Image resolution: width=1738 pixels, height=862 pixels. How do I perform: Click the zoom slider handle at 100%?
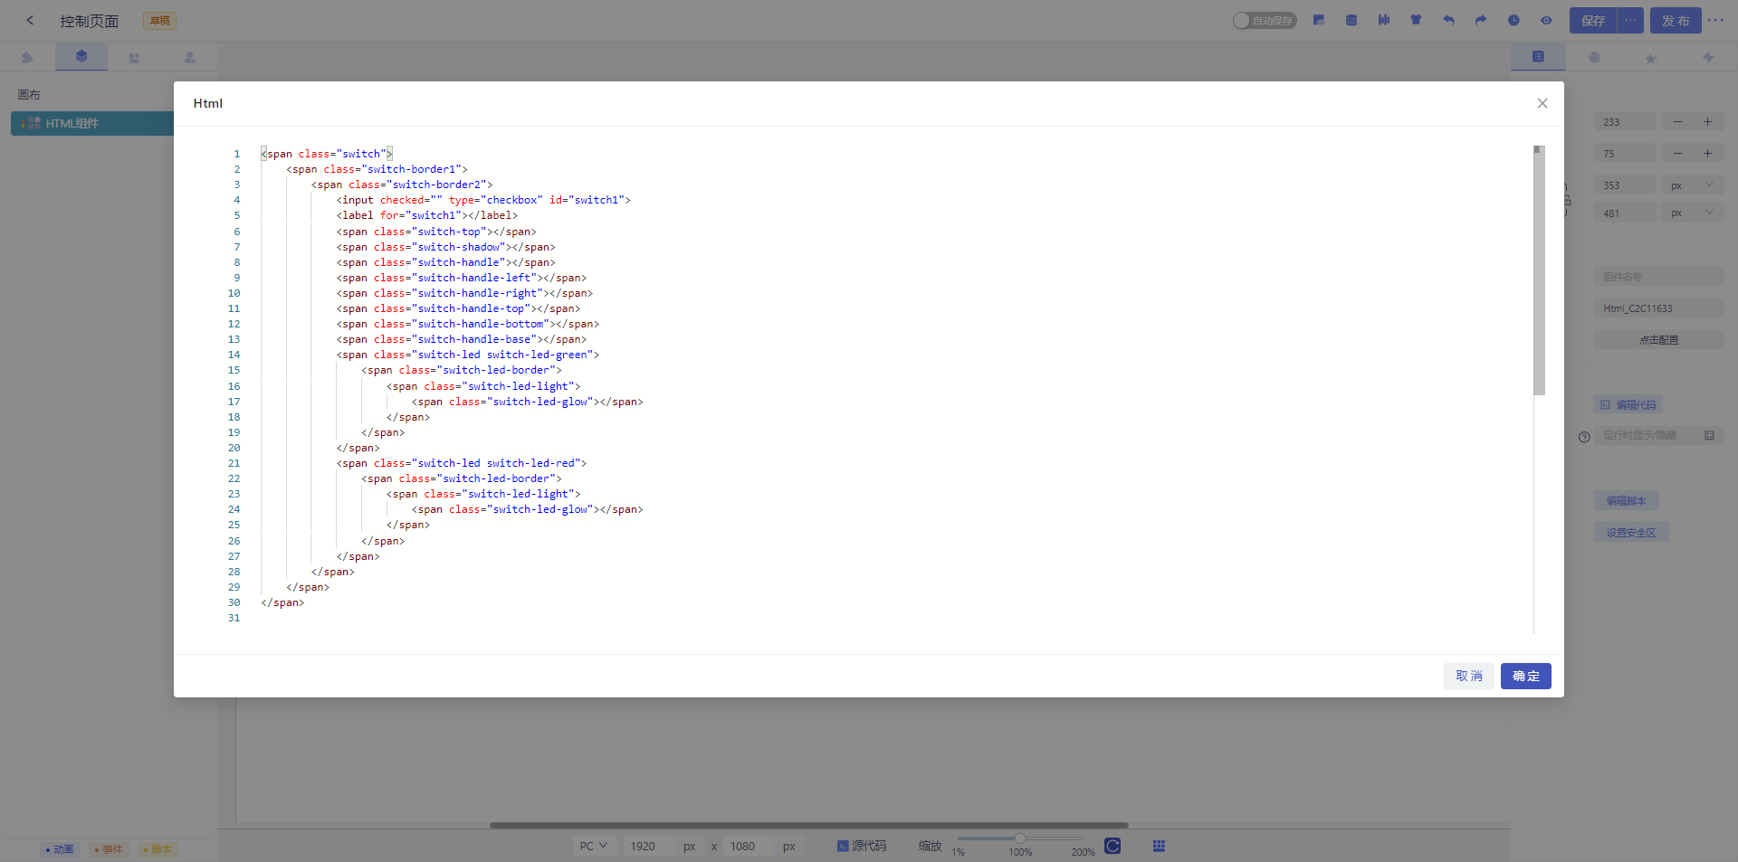point(1020,838)
